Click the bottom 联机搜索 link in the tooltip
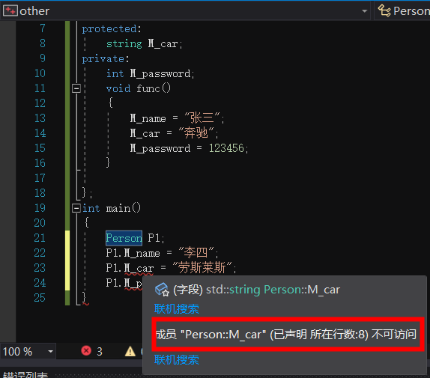Image resolution: width=430 pixels, height=378 pixels. 177,359
